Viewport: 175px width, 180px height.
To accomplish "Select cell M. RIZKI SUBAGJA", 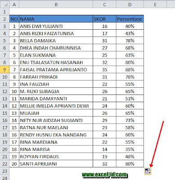I will click(56, 91).
